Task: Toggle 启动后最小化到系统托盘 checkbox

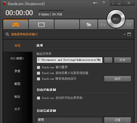Action: click(38, 73)
